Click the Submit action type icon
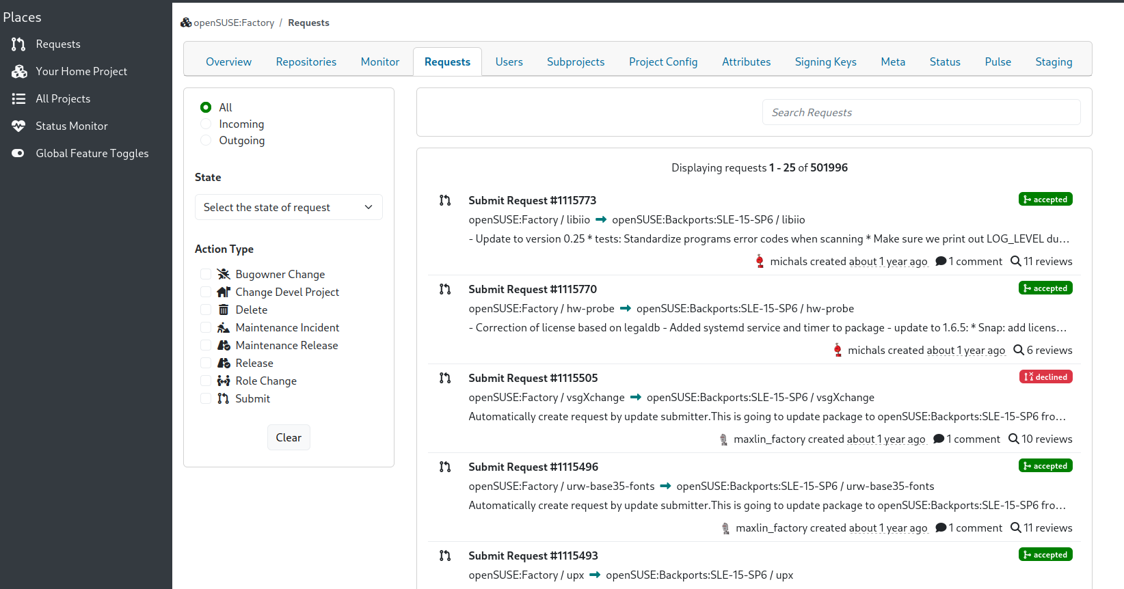1124x589 pixels. pyautogui.click(x=224, y=398)
